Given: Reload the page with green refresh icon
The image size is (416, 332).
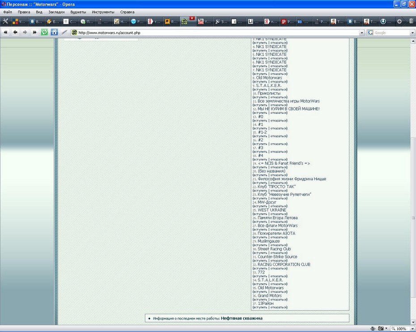Looking at the screenshot, I should click(x=44, y=32).
